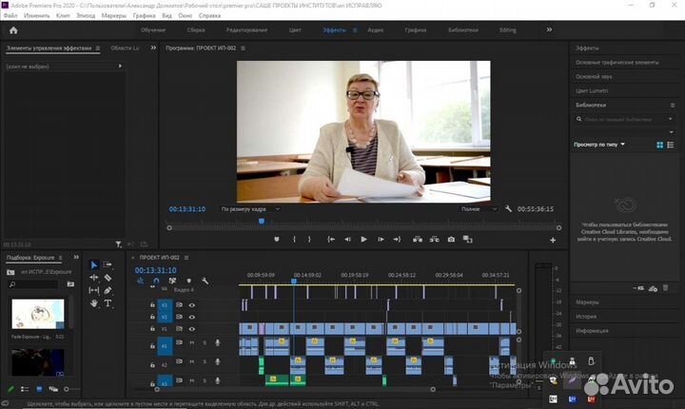Open the 'История' panel

click(586, 317)
